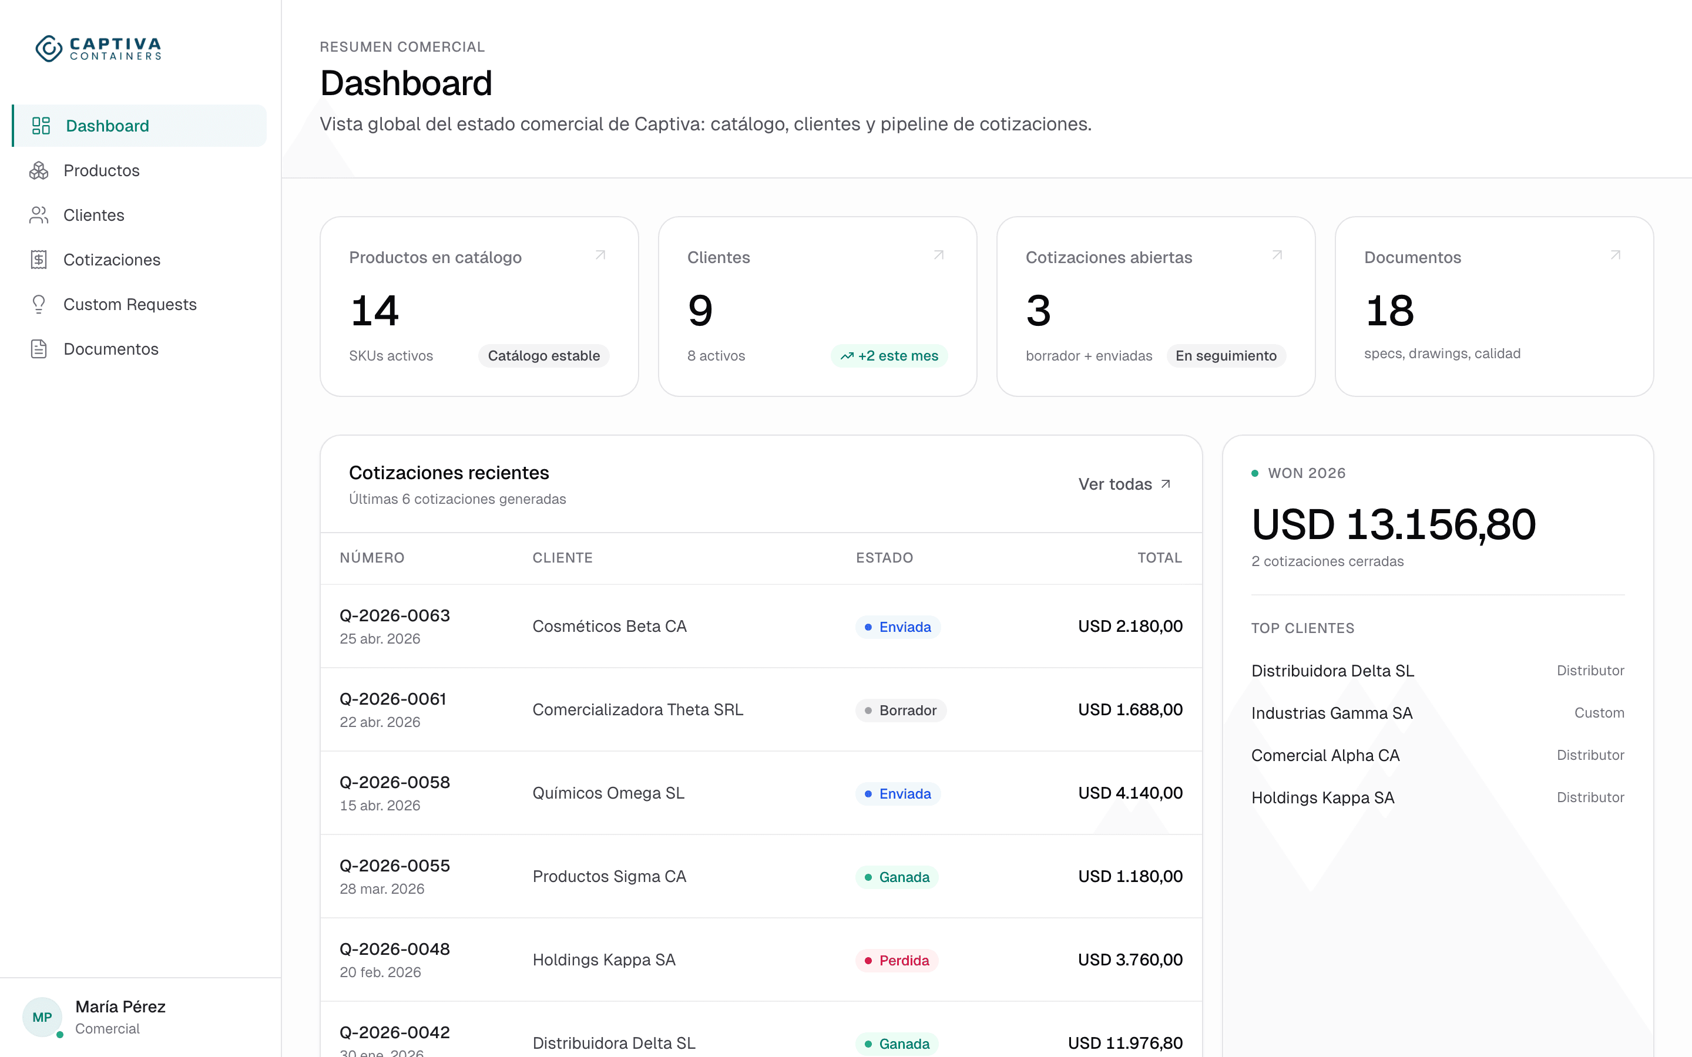
Task: Open Clientes menu item
Action: point(139,216)
